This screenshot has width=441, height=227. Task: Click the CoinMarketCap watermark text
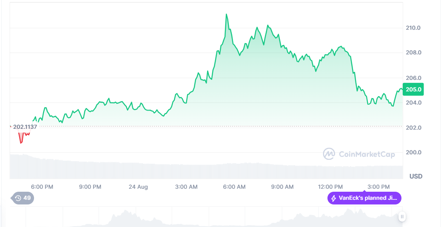point(367,154)
